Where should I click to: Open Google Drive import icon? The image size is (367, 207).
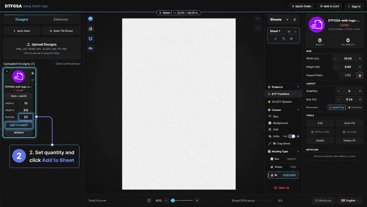pyautogui.click(x=90, y=28)
